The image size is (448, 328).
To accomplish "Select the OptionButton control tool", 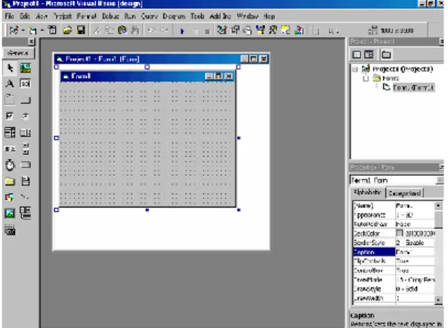I will 26,116.
